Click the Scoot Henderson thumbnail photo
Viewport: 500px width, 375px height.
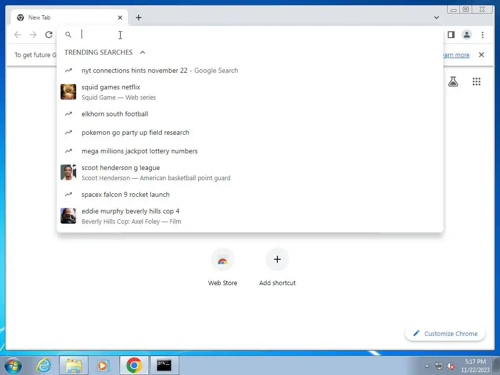[x=68, y=172]
